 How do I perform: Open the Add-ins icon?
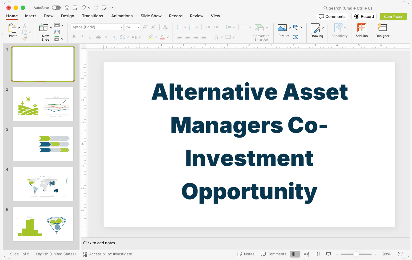361,28
